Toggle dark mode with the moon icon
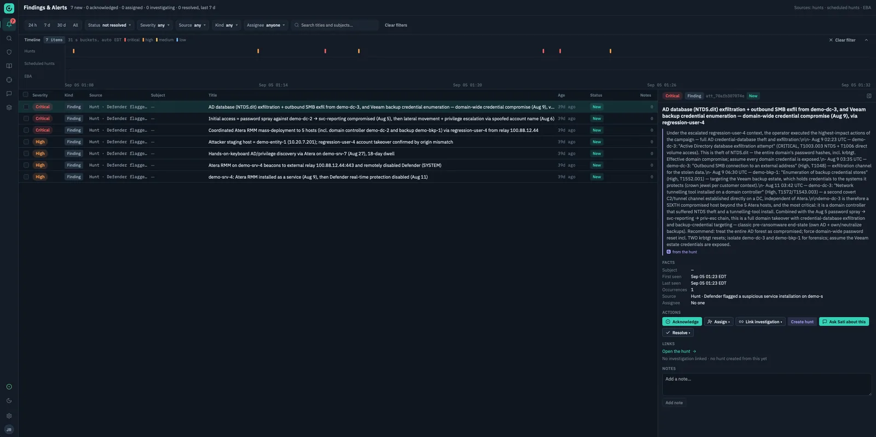 (9, 401)
